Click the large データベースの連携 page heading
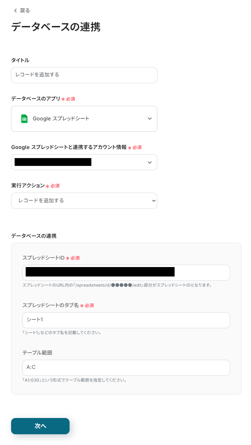The image size is (251, 445). click(x=56, y=27)
